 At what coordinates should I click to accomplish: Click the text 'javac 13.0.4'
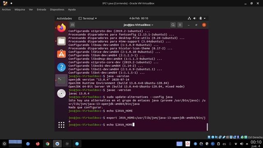(x=79, y=93)
